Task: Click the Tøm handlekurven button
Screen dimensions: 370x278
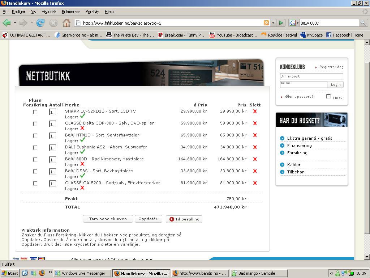Action: (x=108, y=219)
